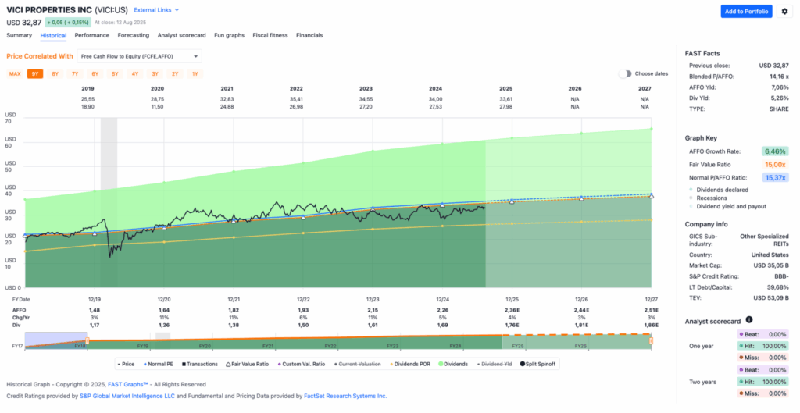The width and height of the screenshot is (800, 413).
Task: Select the 3Y time range
Action: (x=155, y=74)
